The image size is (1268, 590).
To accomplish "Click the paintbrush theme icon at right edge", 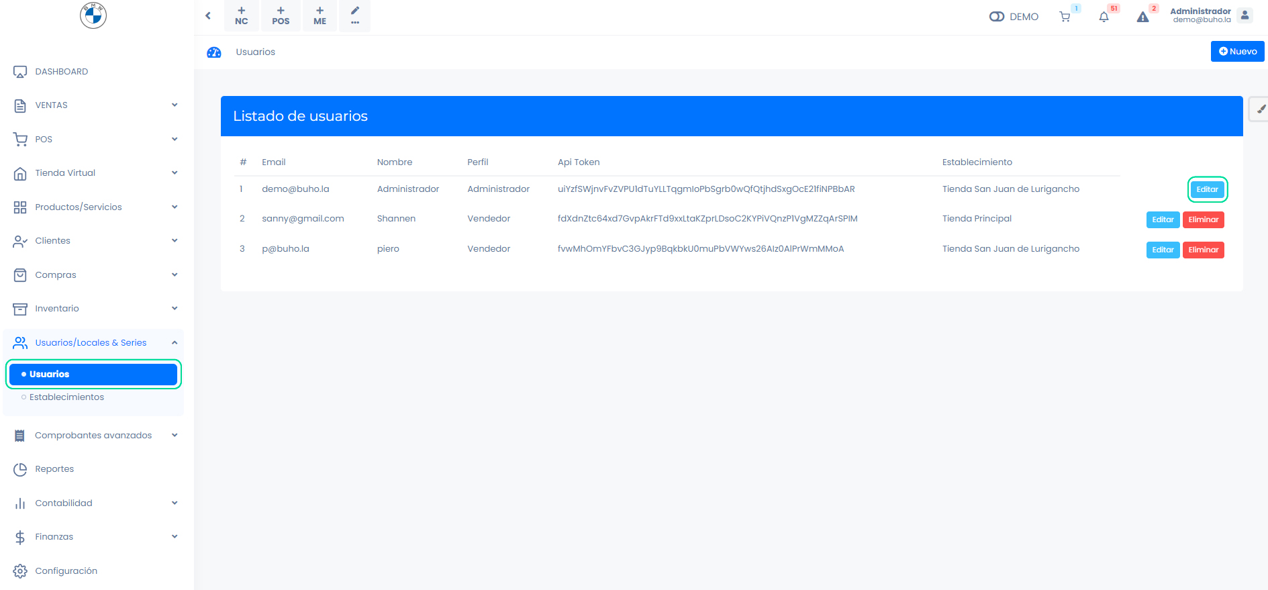I will point(1261,109).
